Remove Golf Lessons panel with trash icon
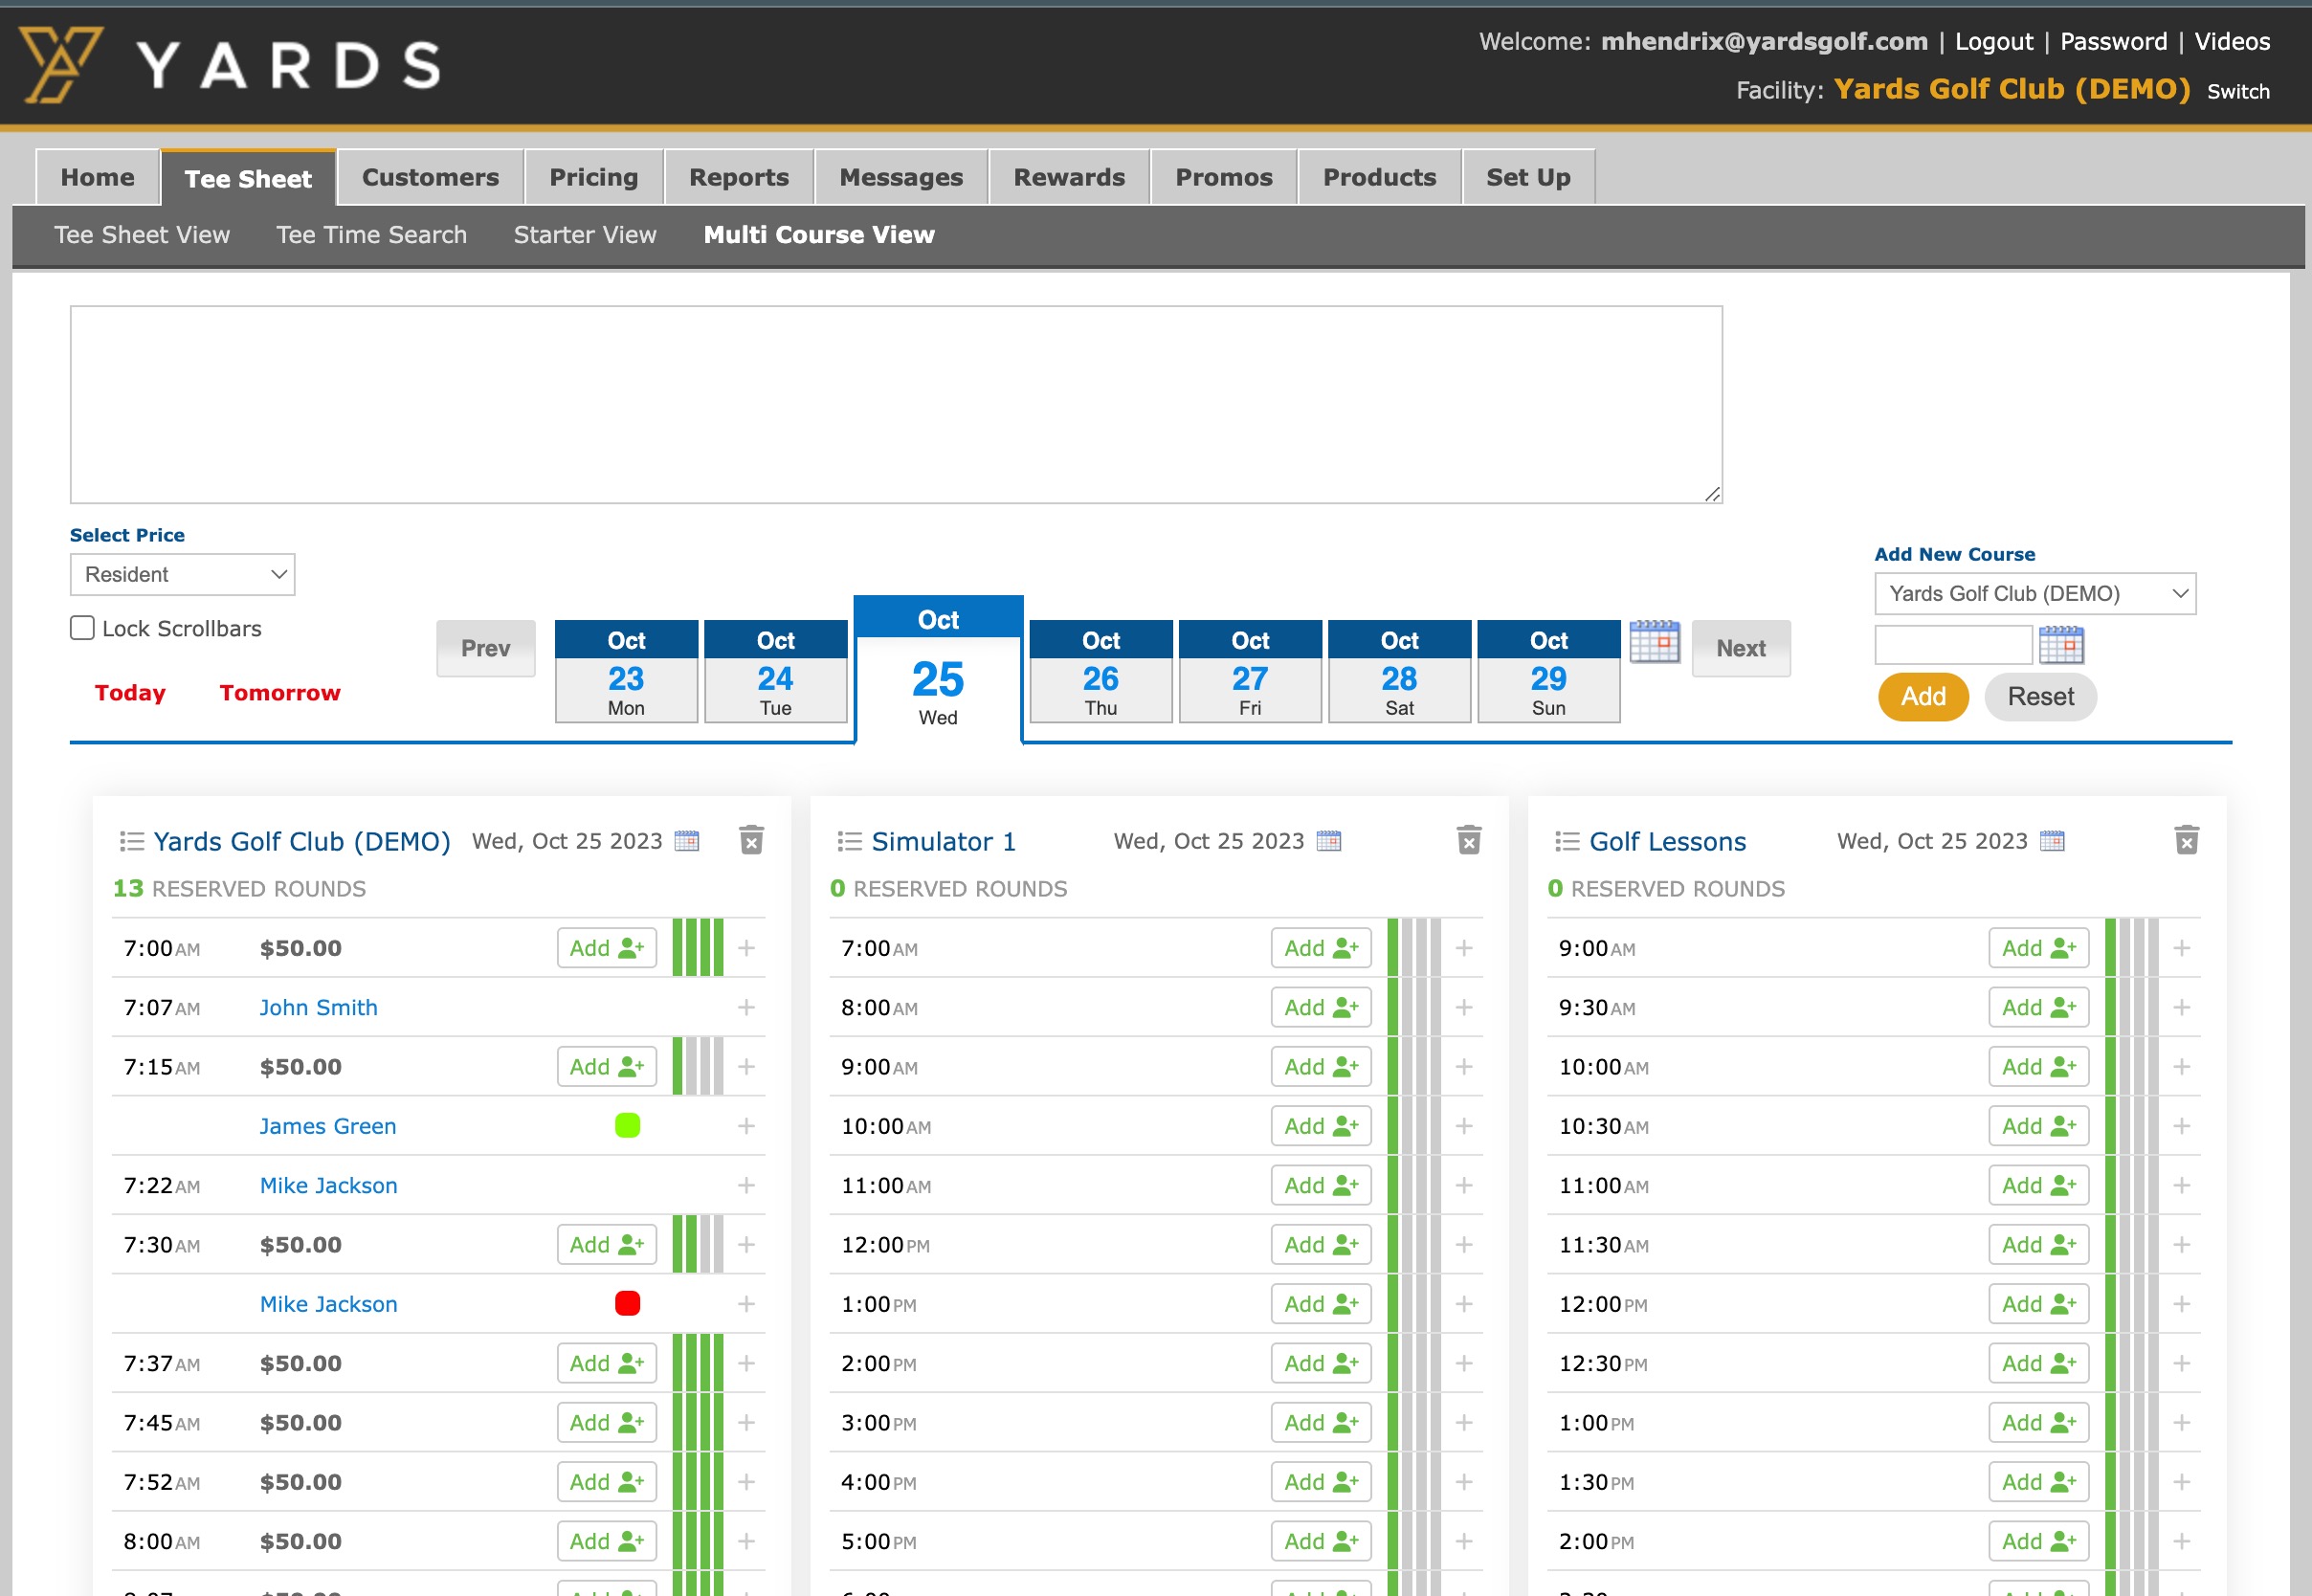 tap(2186, 840)
